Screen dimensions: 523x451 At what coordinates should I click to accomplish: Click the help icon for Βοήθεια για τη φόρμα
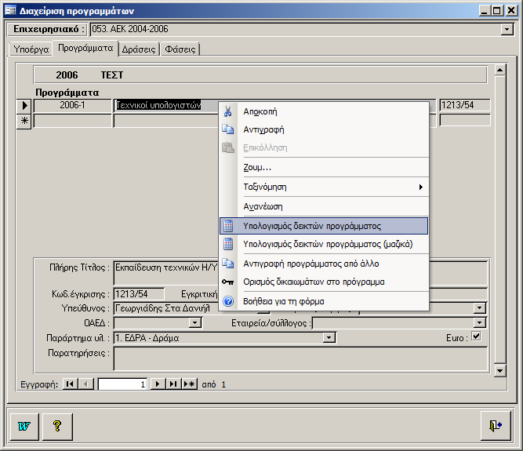(228, 301)
